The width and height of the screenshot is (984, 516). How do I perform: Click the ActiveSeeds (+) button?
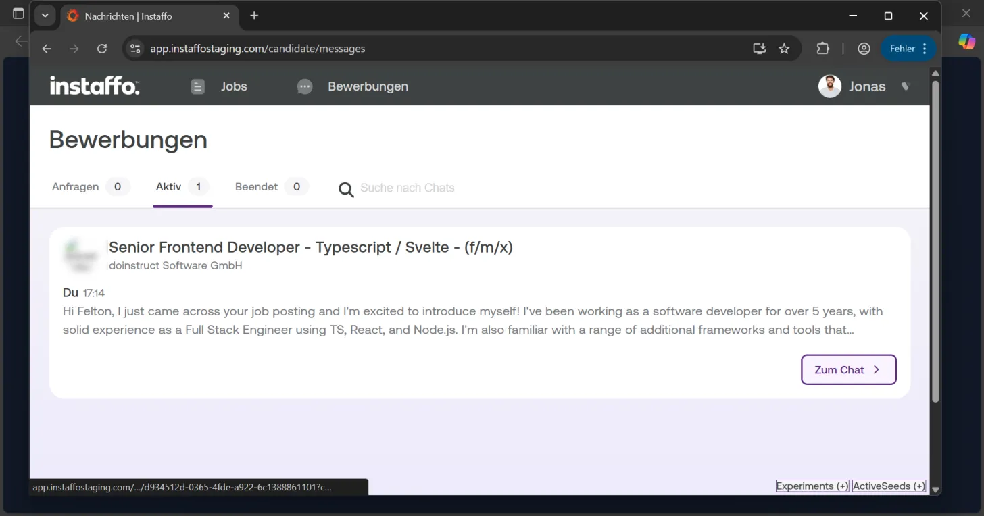(889, 486)
